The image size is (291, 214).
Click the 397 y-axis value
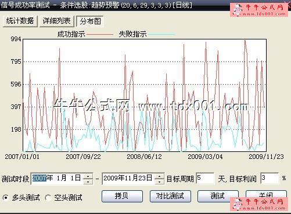point(16,107)
